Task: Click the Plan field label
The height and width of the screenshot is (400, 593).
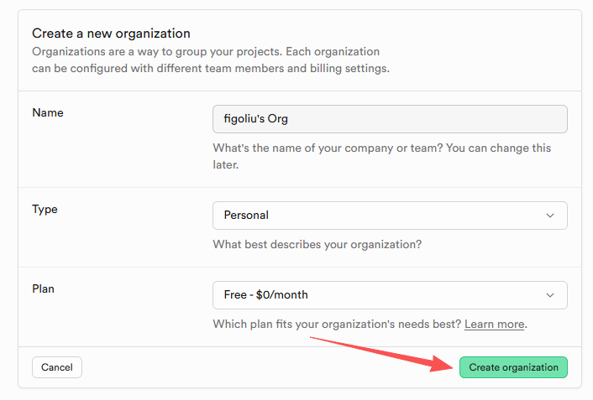Action: pos(43,288)
